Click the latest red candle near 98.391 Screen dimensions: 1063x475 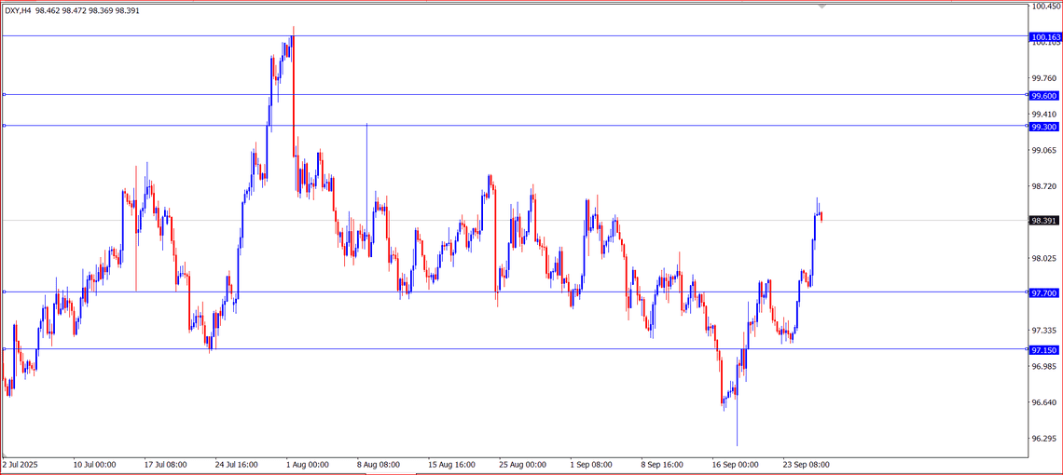click(821, 217)
